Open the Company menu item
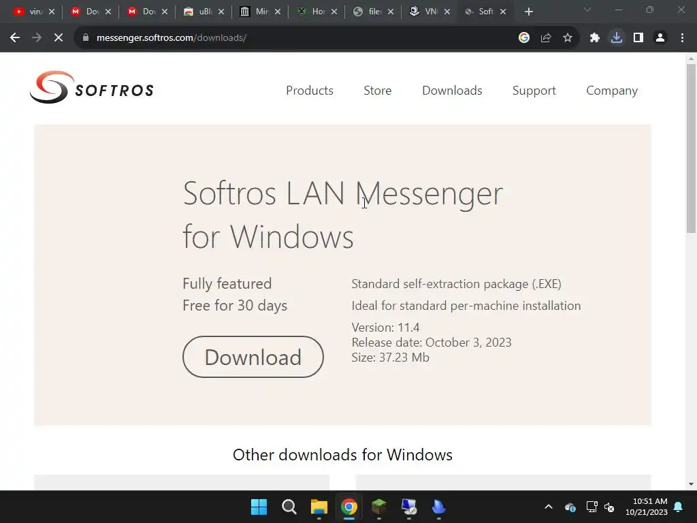The width and height of the screenshot is (697, 523). click(x=612, y=91)
